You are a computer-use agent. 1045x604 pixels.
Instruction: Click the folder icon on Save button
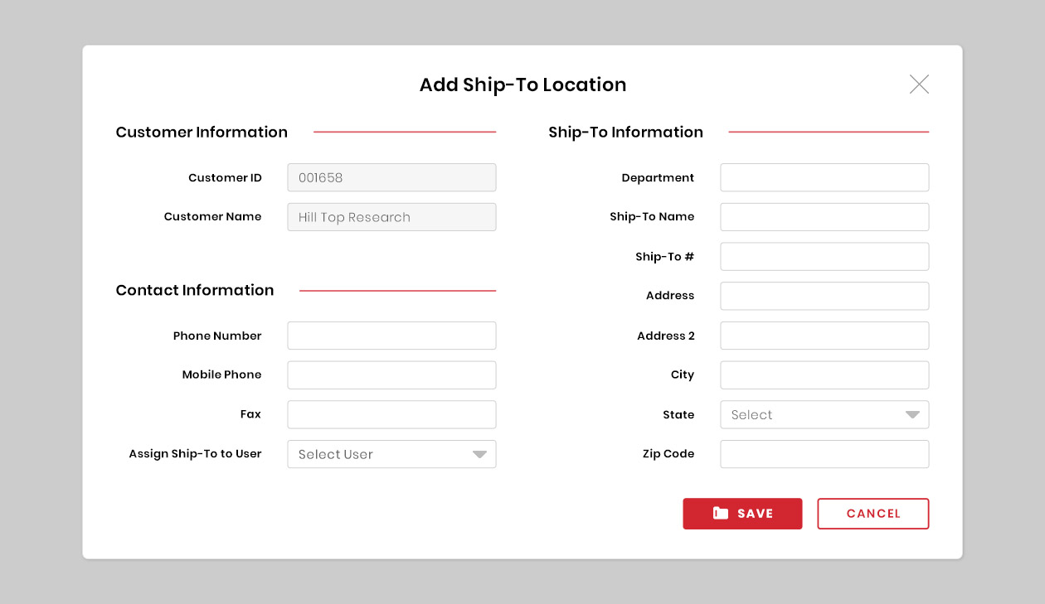721,514
